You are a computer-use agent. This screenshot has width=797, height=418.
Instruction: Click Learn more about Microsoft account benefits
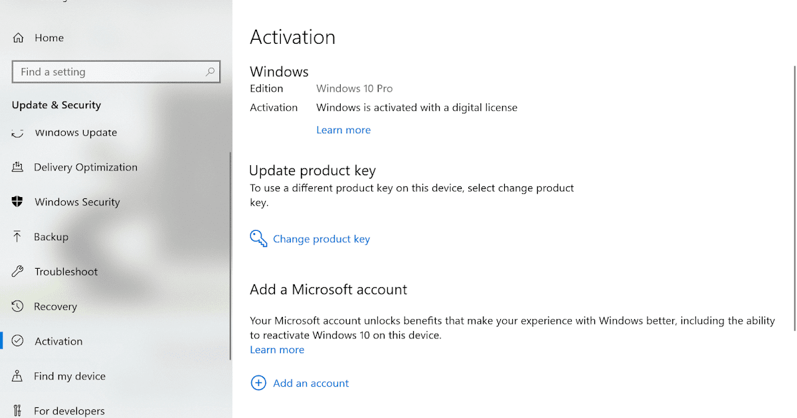tap(277, 350)
